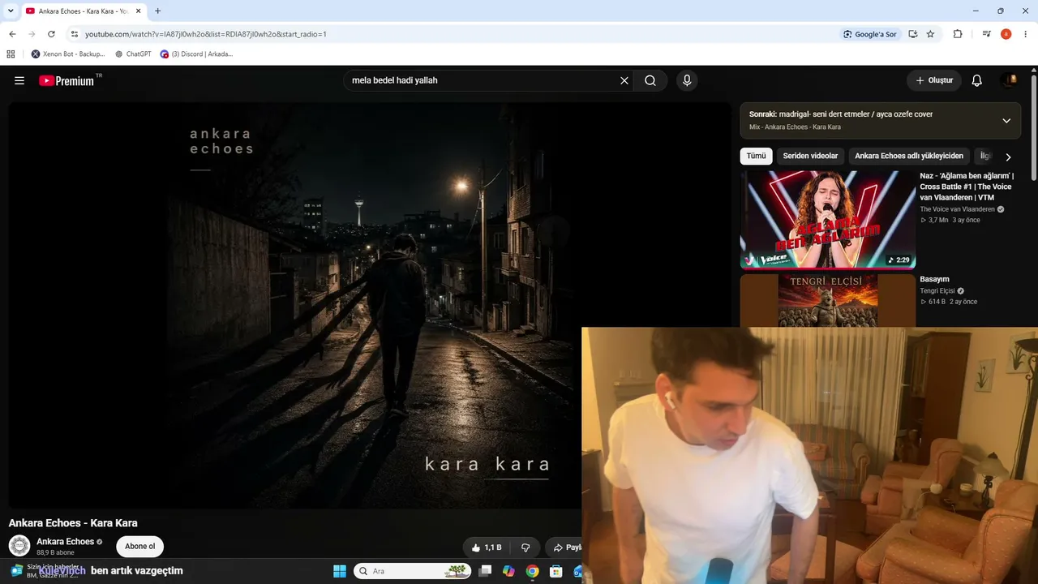Clear the search box text
1038x584 pixels.
(624, 80)
